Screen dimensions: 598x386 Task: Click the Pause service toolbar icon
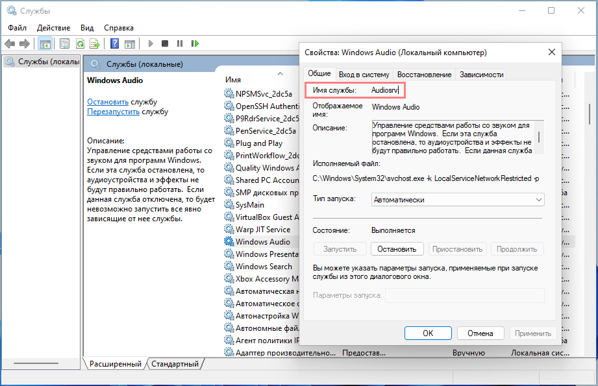tap(180, 44)
